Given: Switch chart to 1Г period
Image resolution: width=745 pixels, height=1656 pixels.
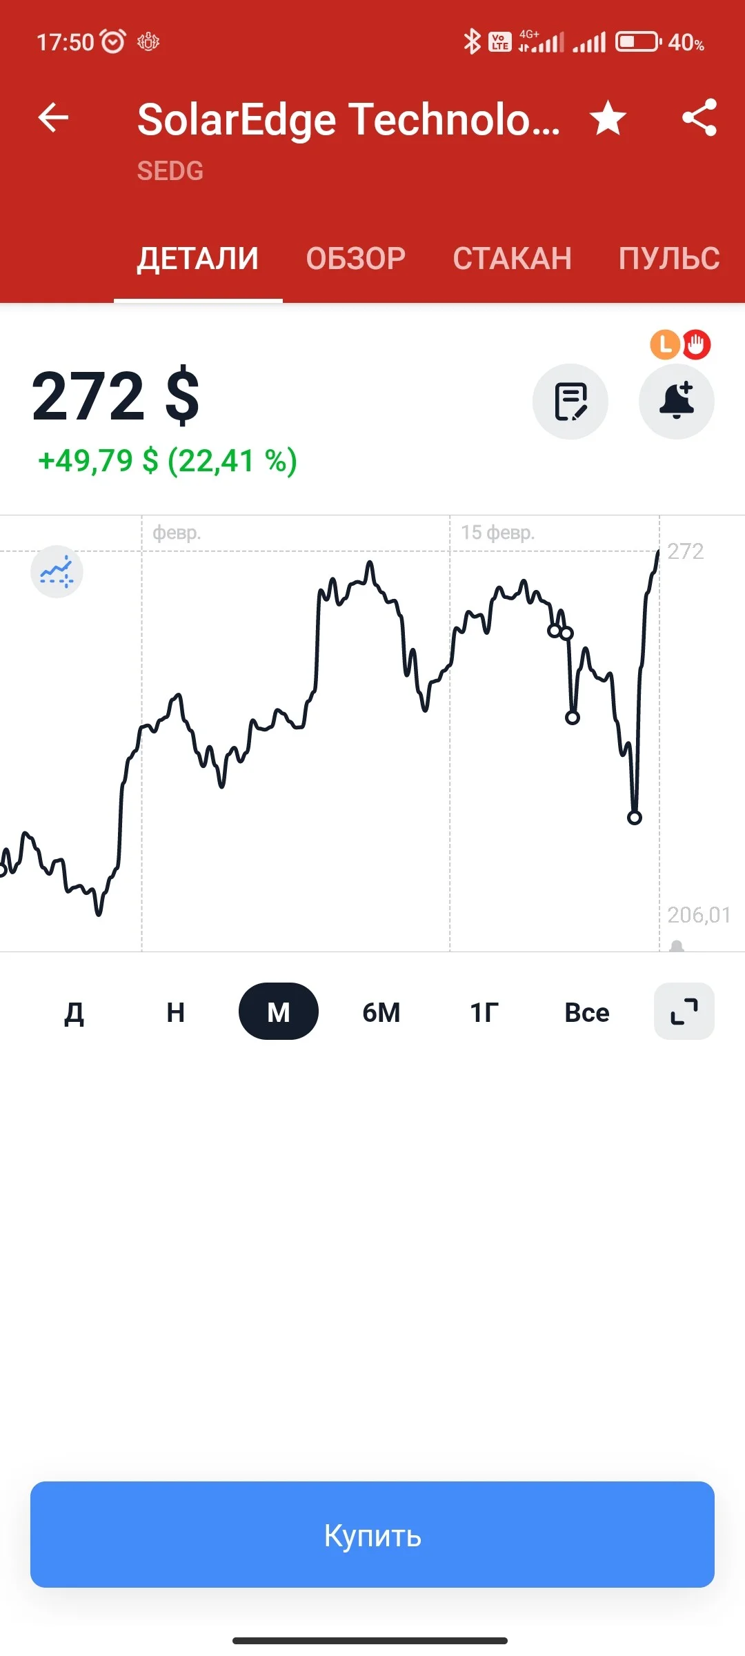Looking at the screenshot, I should (484, 1012).
